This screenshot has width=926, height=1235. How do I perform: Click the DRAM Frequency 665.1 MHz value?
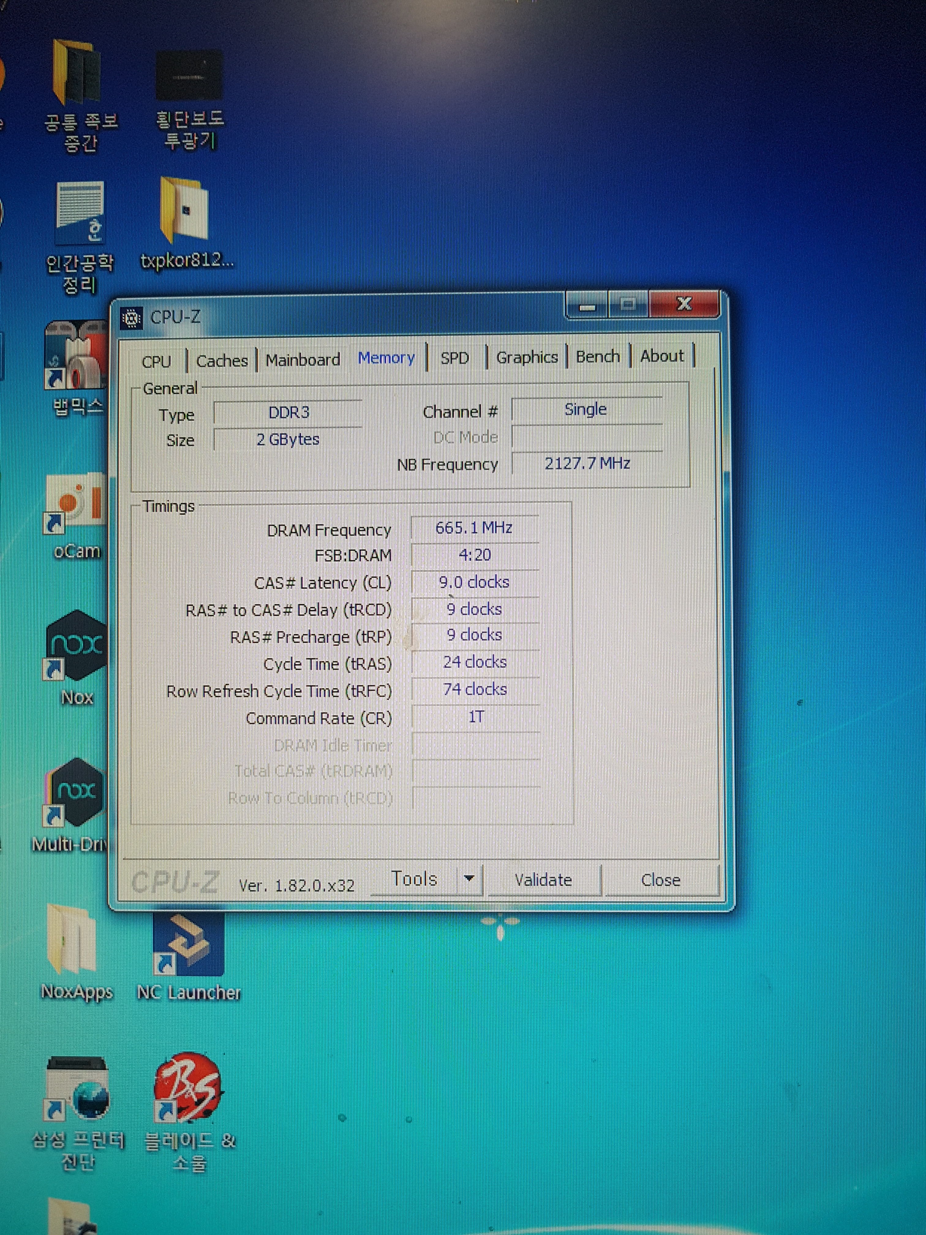pos(474,528)
